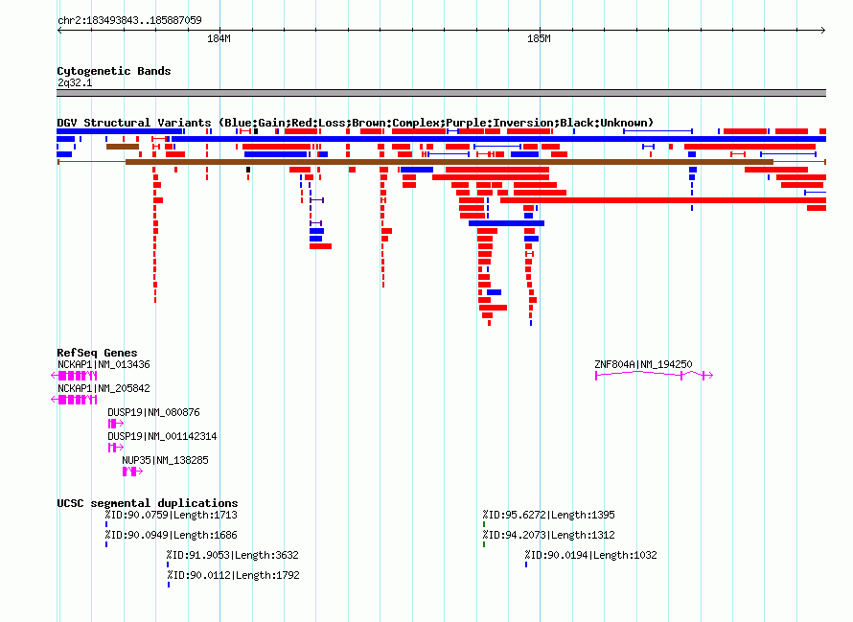This screenshot has height=622, width=853.
Task: Select the Cytogenetic Bands track title
Action: (x=114, y=71)
